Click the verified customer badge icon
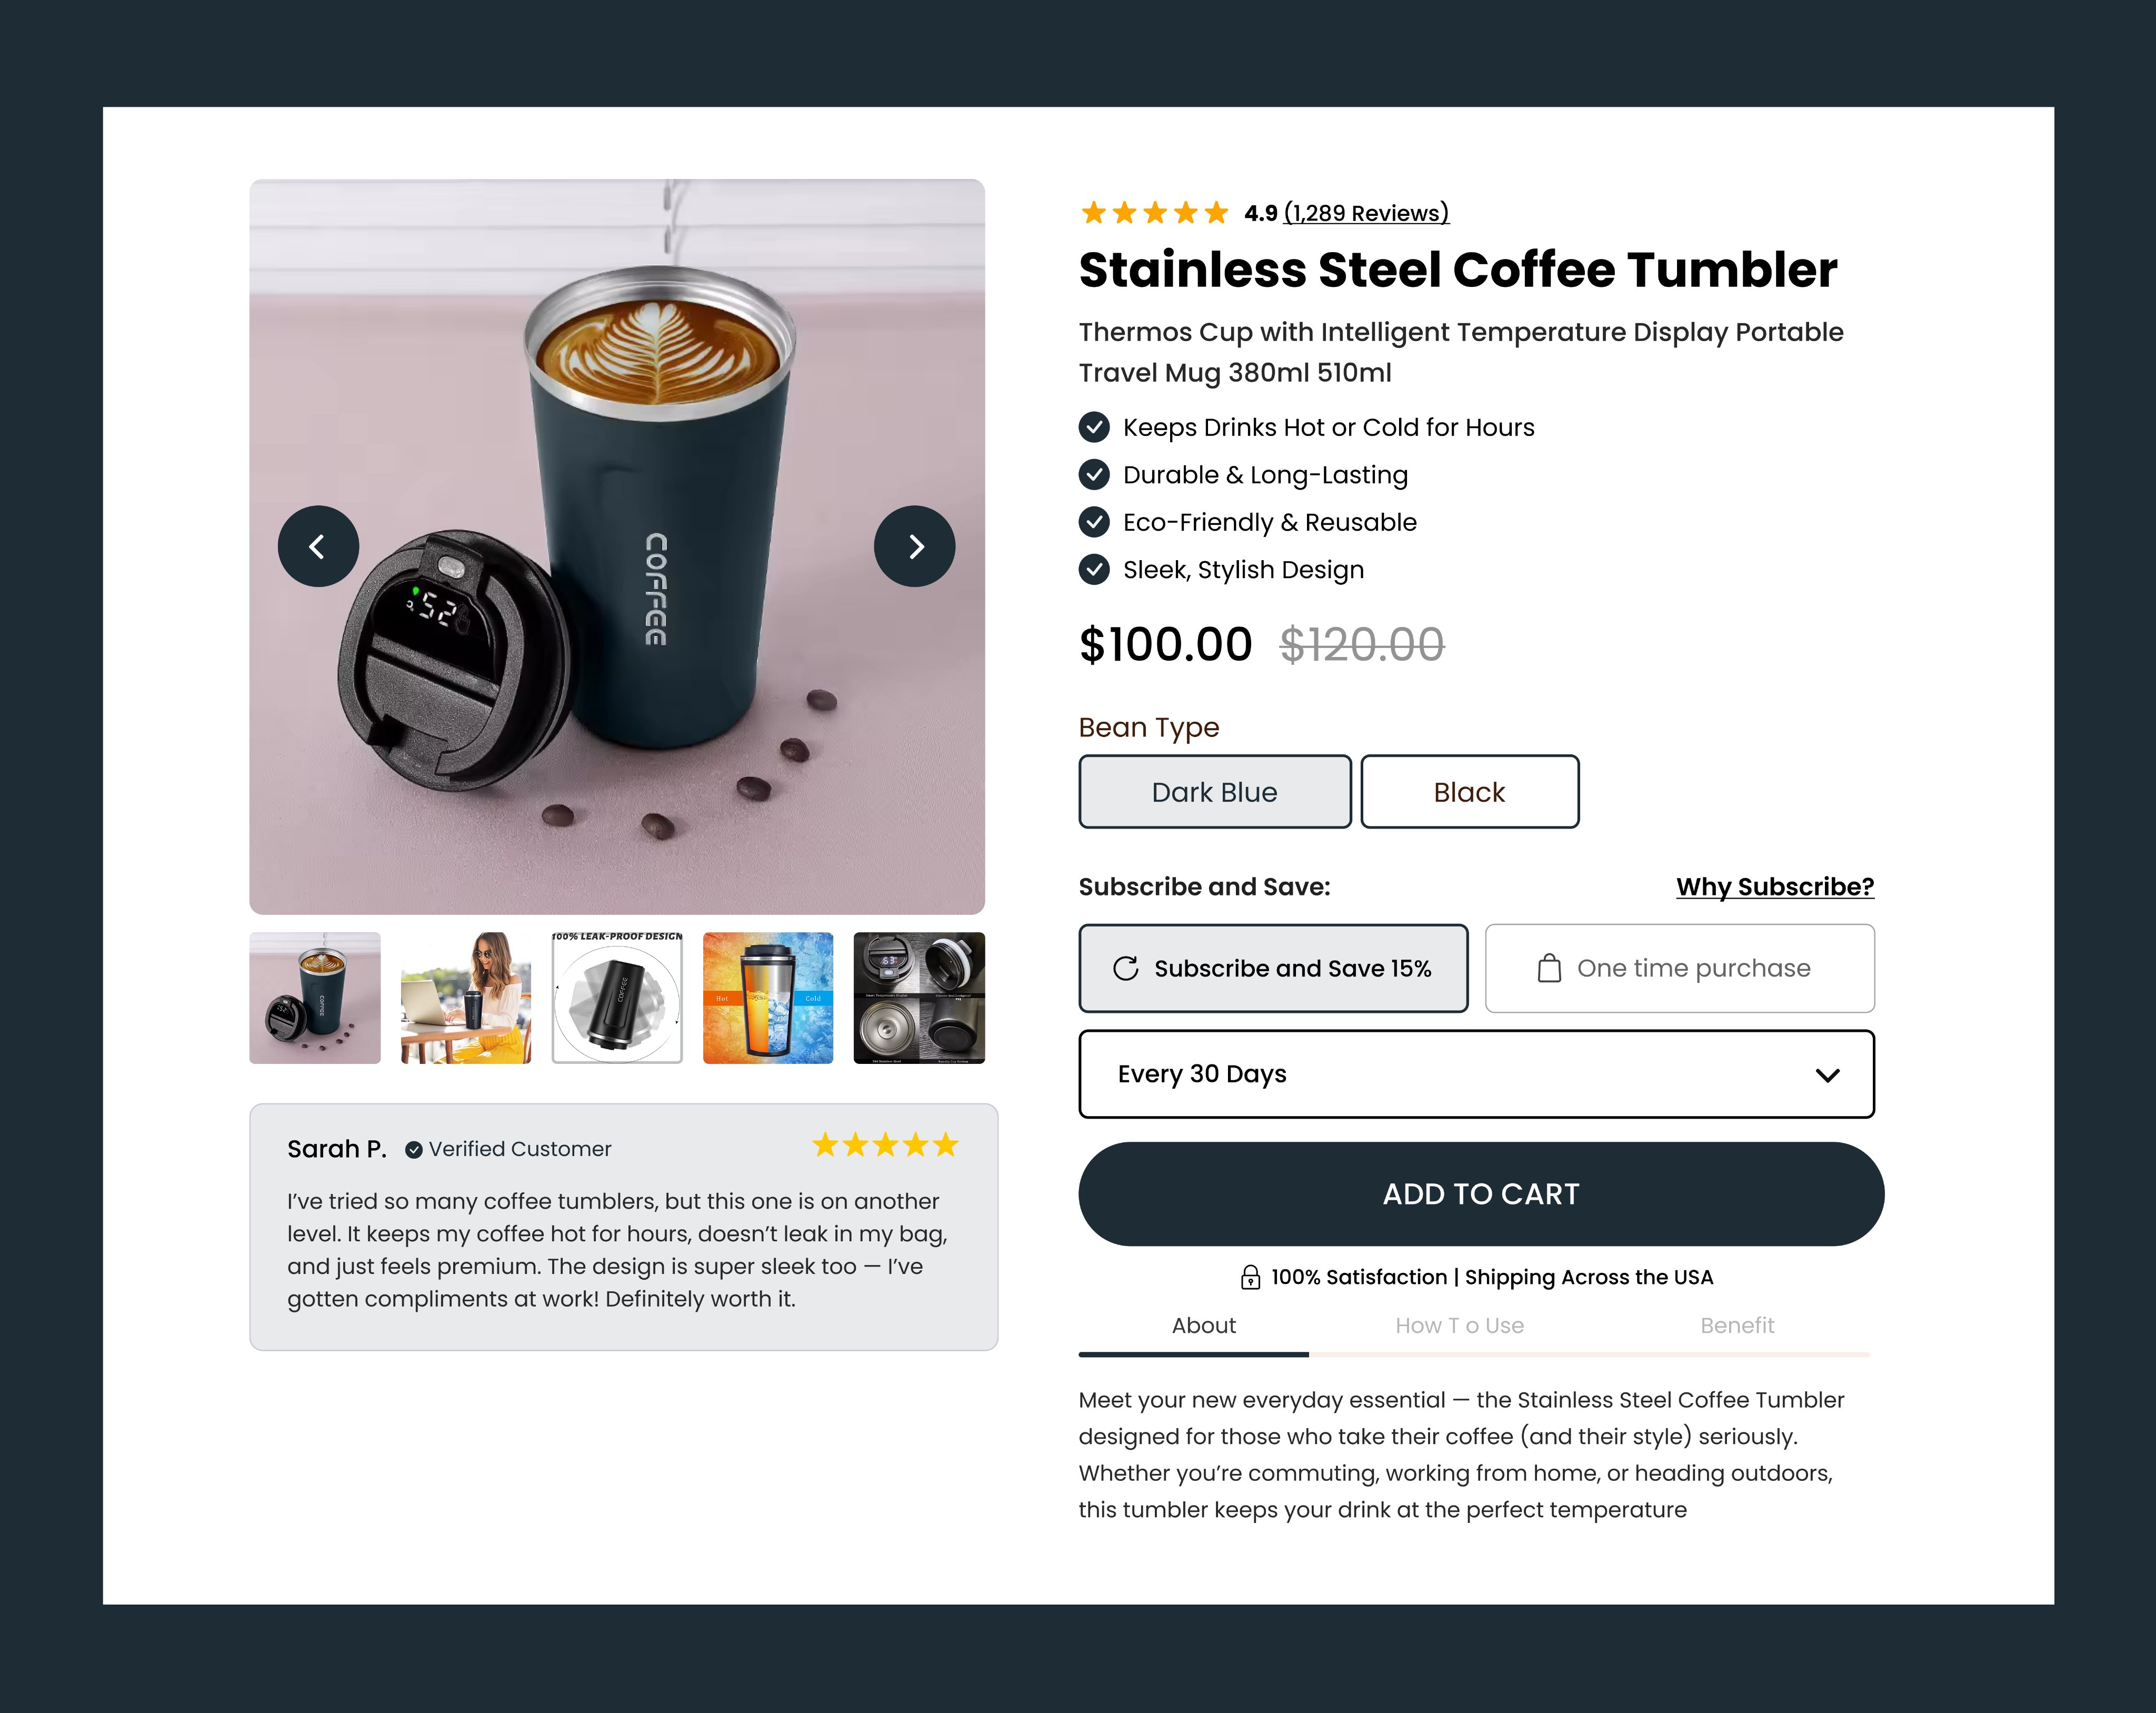This screenshot has height=1713, width=2156. (x=413, y=1150)
